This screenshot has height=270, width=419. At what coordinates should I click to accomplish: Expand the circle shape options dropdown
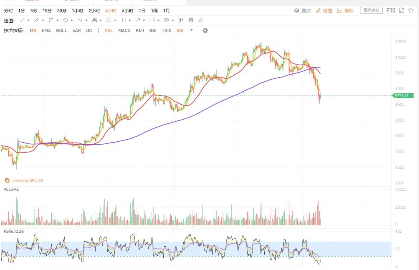click(x=72, y=20)
